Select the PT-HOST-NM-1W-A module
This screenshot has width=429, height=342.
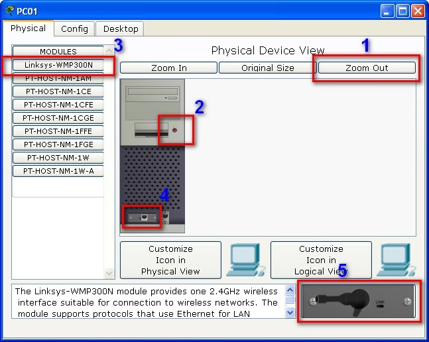pos(58,171)
